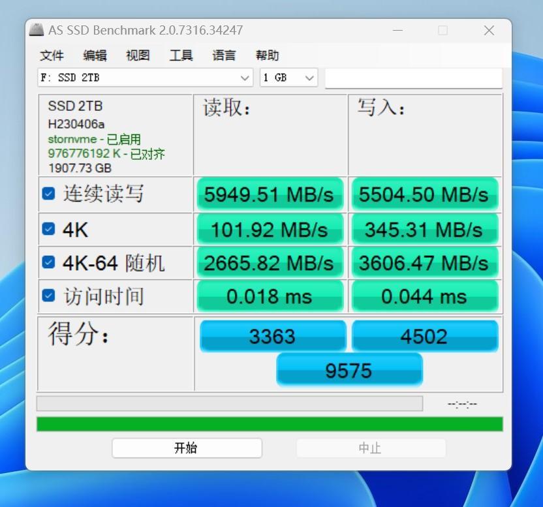Open the 帮助 menu
The image size is (543, 507).
point(267,55)
